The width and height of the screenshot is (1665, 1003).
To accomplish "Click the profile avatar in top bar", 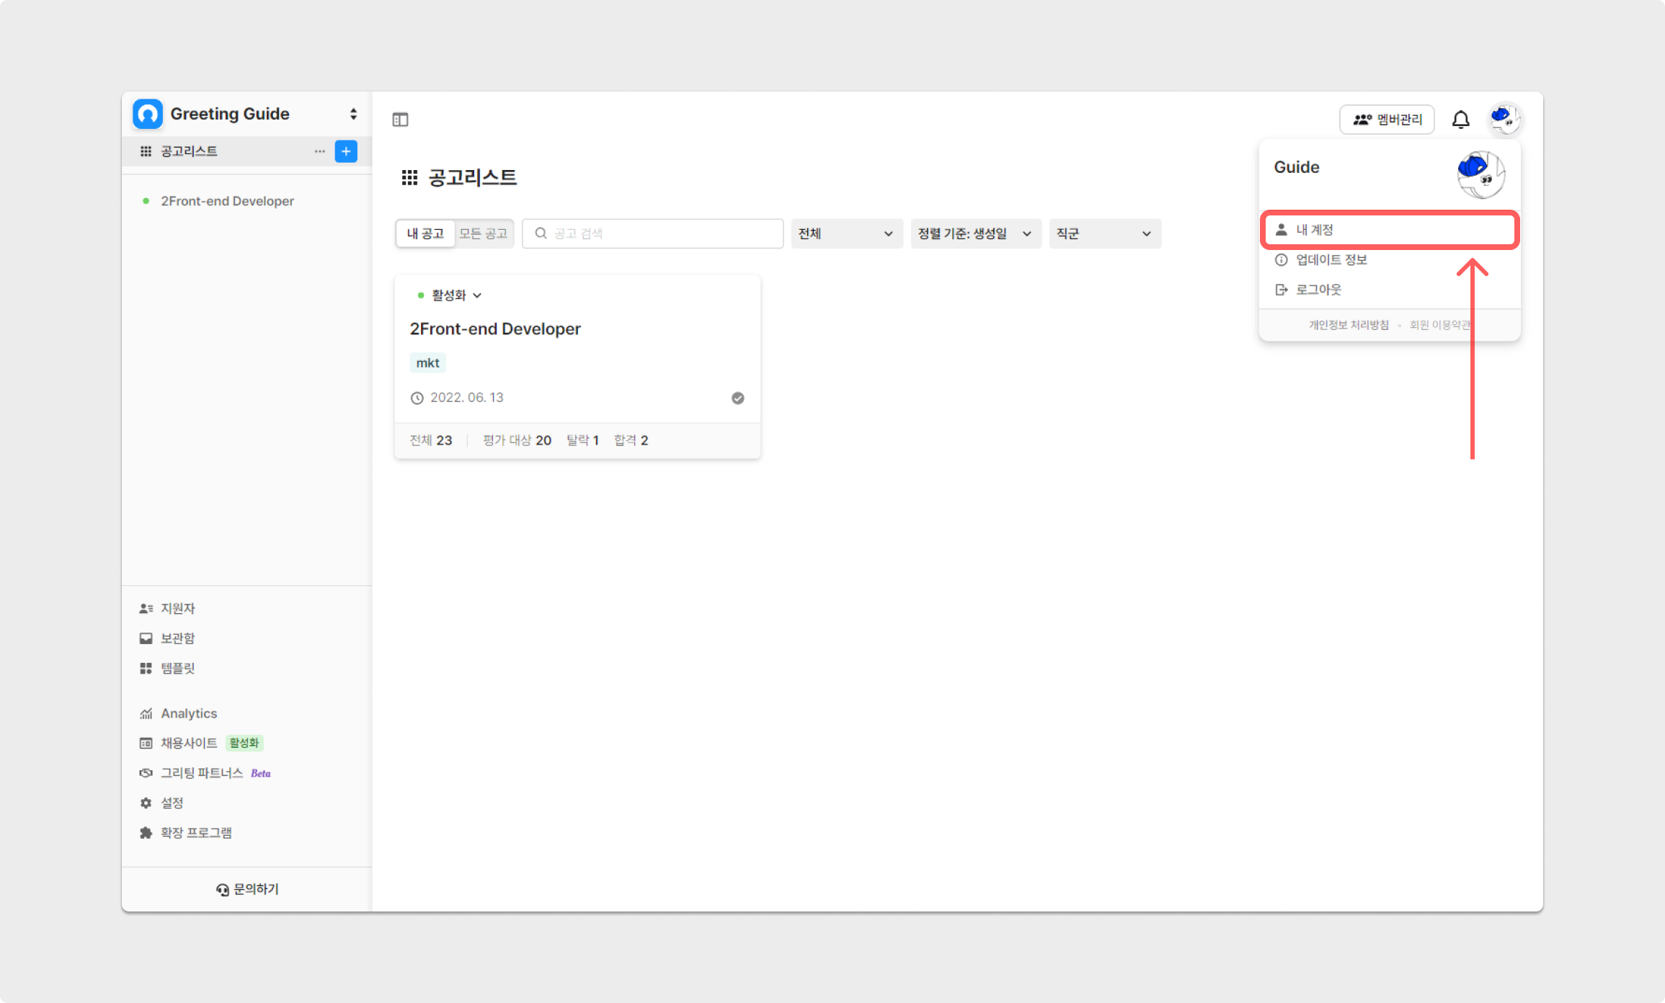I will (1505, 119).
